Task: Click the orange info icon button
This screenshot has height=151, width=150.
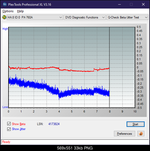Action: (x=141, y=134)
